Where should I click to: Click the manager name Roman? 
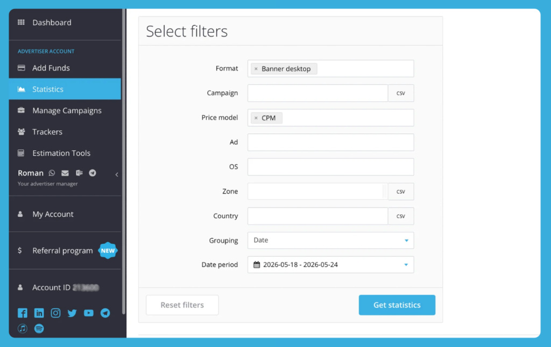point(31,173)
